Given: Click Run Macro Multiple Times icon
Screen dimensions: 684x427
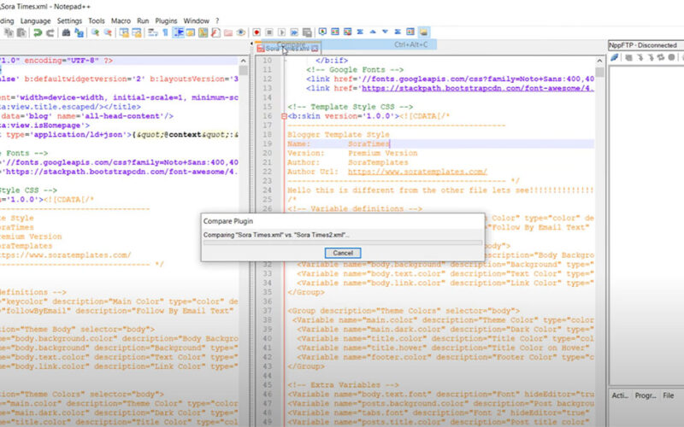Looking at the screenshot, I should tap(294, 32).
